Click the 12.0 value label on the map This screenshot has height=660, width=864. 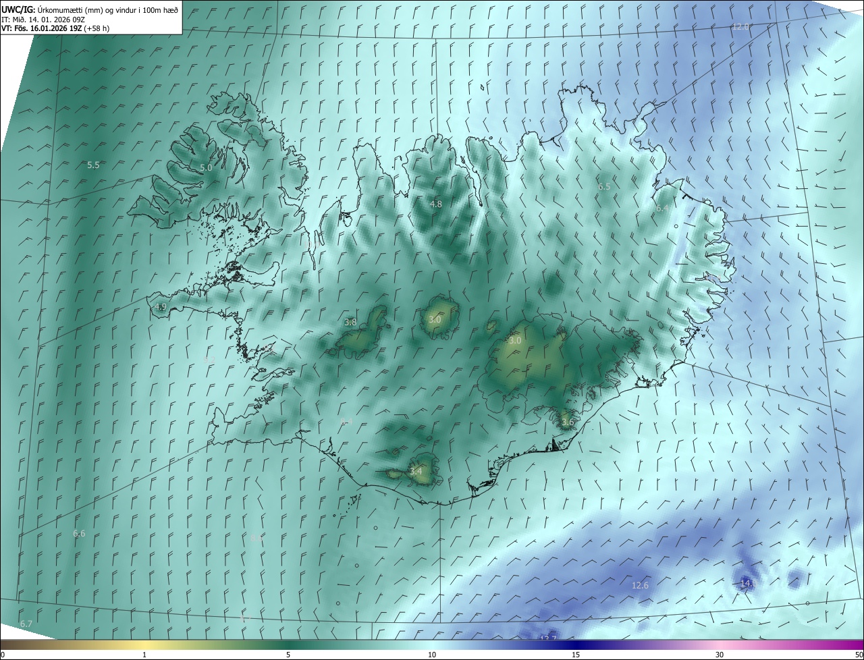(740, 26)
